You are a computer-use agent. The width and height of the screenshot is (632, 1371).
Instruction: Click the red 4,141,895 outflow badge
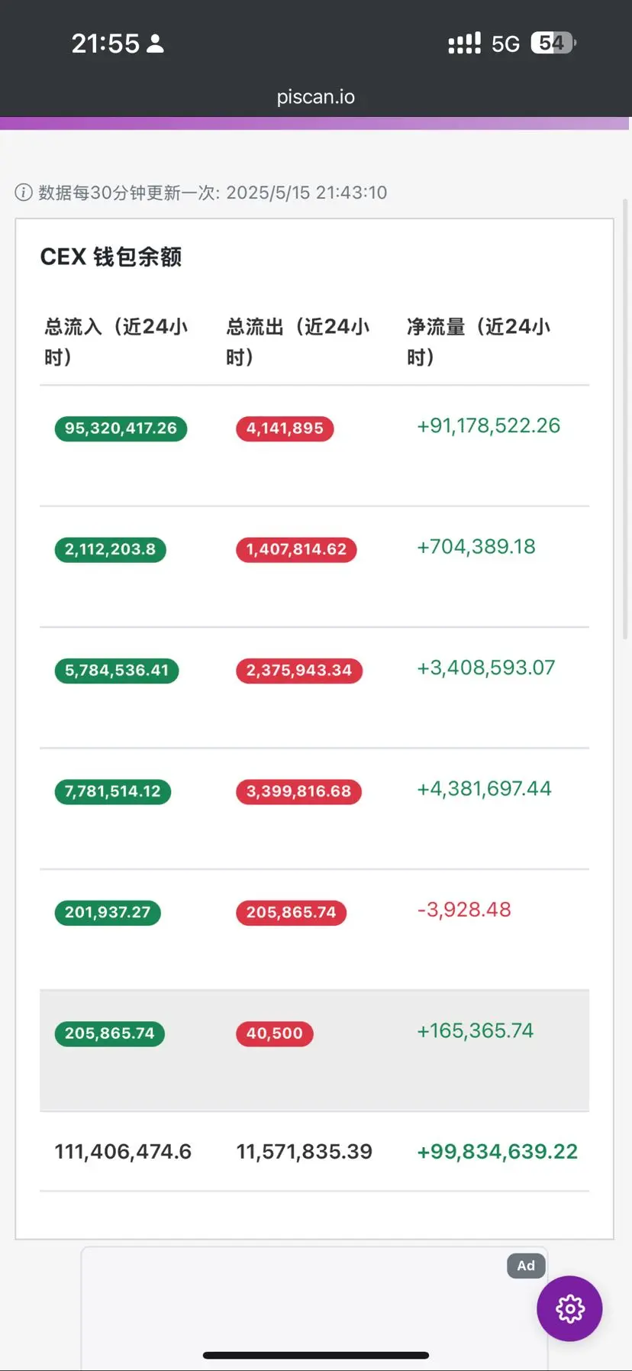tap(285, 428)
